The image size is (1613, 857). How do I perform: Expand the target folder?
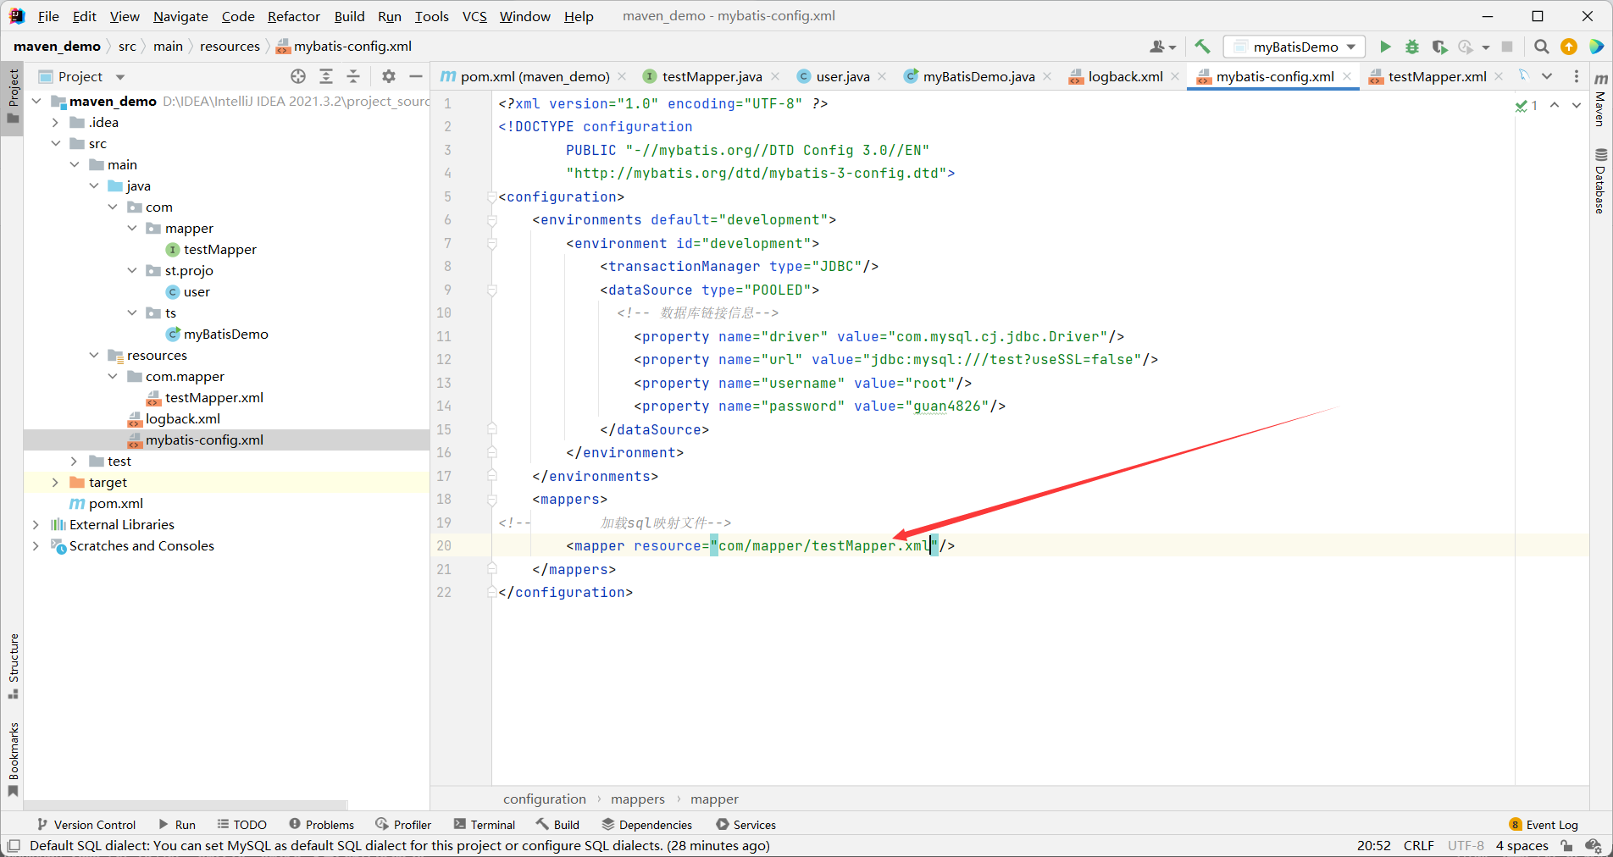pos(55,482)
